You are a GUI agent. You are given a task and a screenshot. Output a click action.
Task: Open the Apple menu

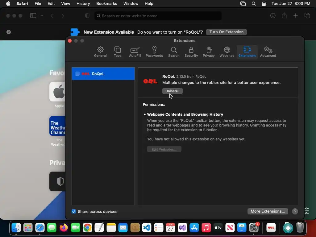[x=8, y=3]
